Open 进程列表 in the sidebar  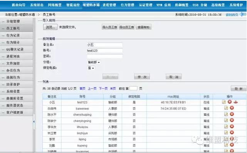pos(17,57)
